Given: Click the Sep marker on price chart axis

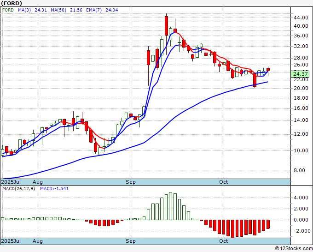Looking at the screenshot, I should (131, 182).
